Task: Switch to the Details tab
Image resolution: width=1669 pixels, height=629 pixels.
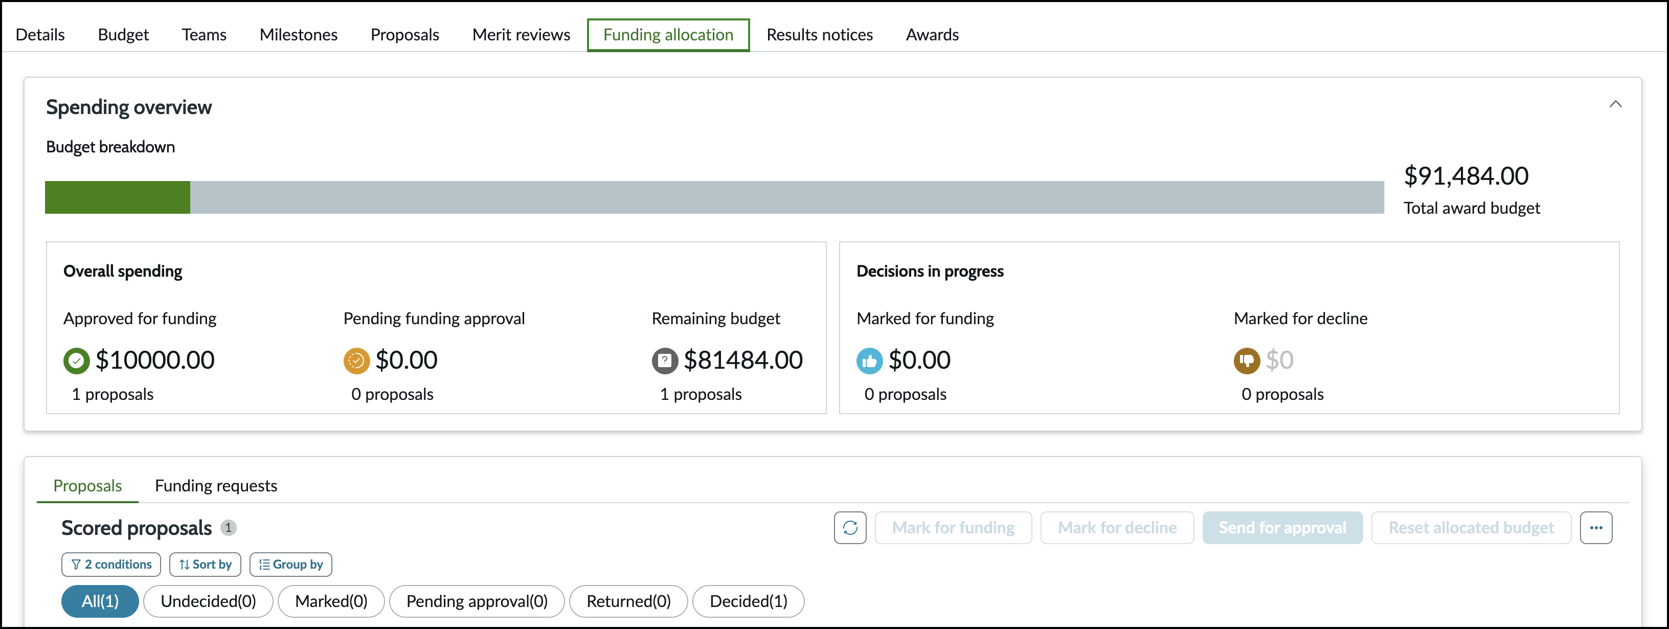Action: coord(40,35)
